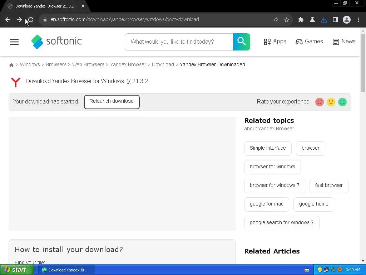
Task: Click the Yandex Y logo icon
Action: click(x=16, y=82)
